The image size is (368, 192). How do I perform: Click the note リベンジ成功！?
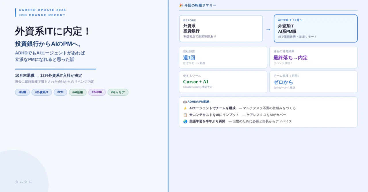(x=283, y=63)
